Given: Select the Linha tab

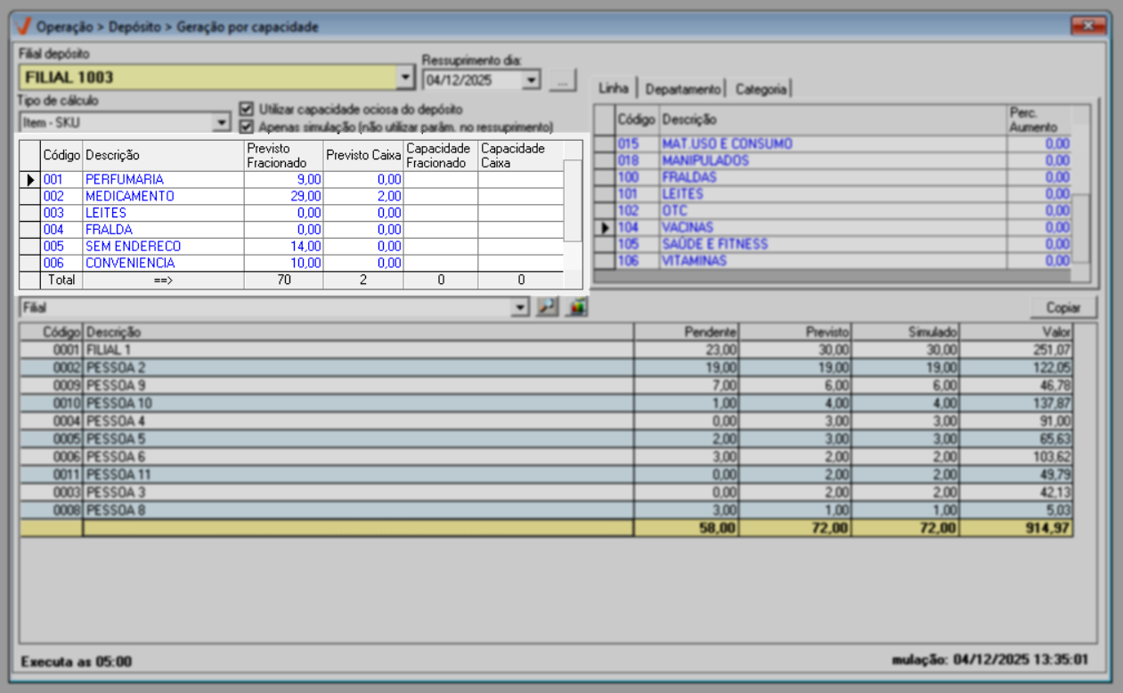Looking at the screenshot, I should pos(614,88).
